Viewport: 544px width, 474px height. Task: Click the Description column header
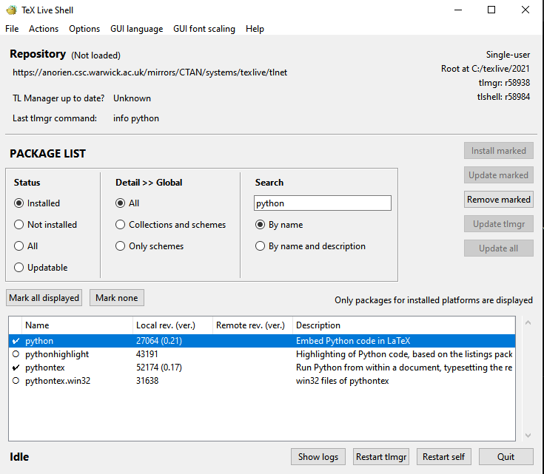point(404,325)
